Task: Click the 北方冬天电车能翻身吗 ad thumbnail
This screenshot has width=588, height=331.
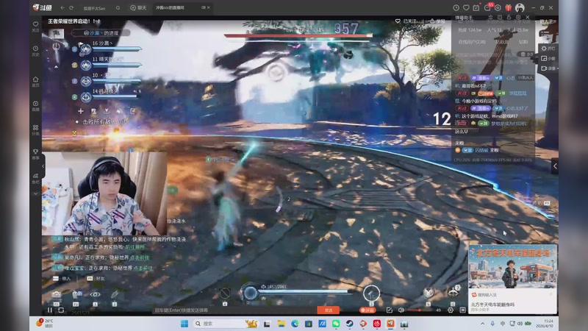Action: (x=512, y=267)
